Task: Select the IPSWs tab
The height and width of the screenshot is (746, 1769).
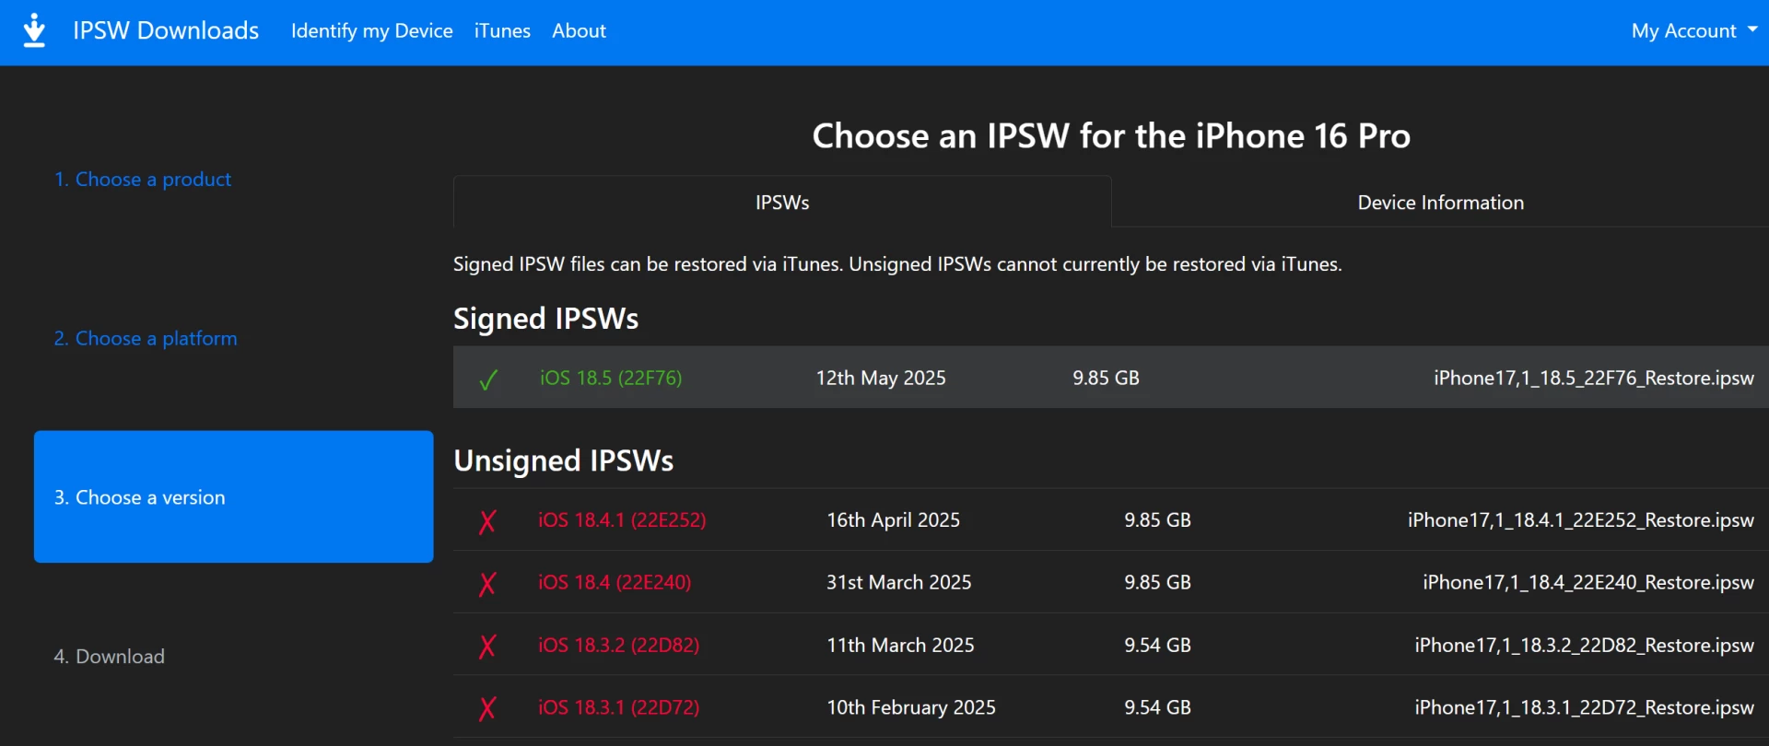Action: point(782,203)
